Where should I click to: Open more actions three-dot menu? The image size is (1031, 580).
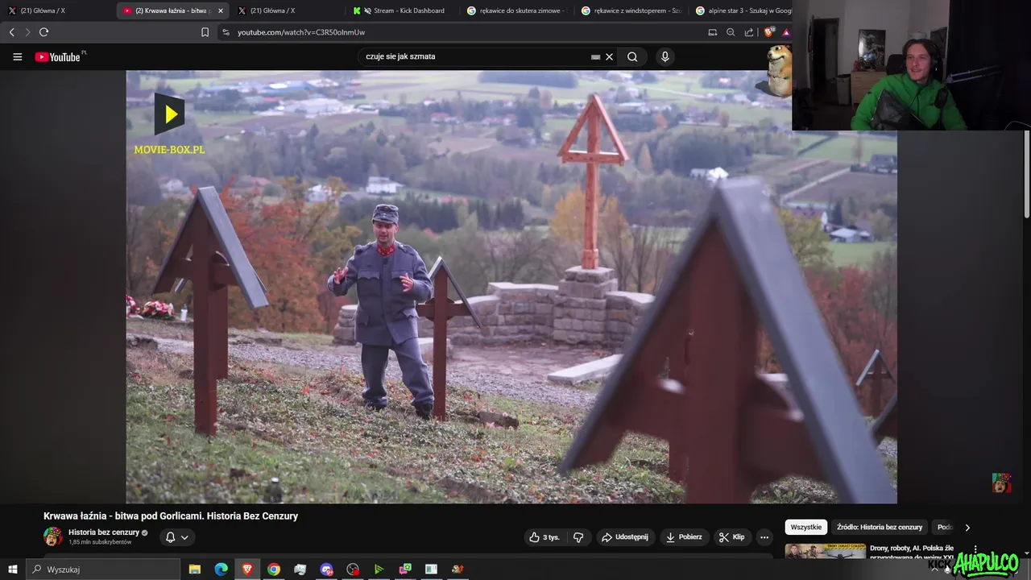click(764, 537)
